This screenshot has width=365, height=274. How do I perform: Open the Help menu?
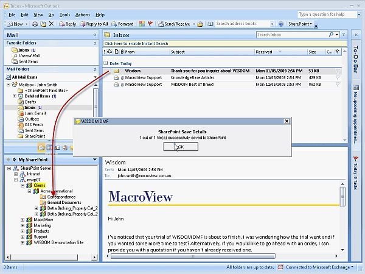pos(100,15)
